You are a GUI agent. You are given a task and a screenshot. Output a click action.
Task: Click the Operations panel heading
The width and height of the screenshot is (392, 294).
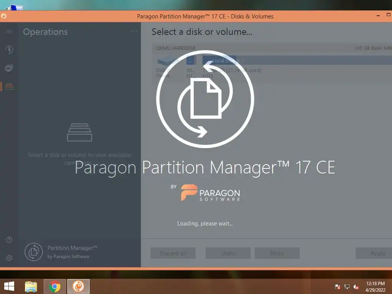[x=46, y=32]
